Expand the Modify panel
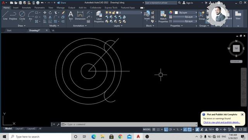Image resolution: width=248 pixels, height=140 pixels. tap(54, 26)
